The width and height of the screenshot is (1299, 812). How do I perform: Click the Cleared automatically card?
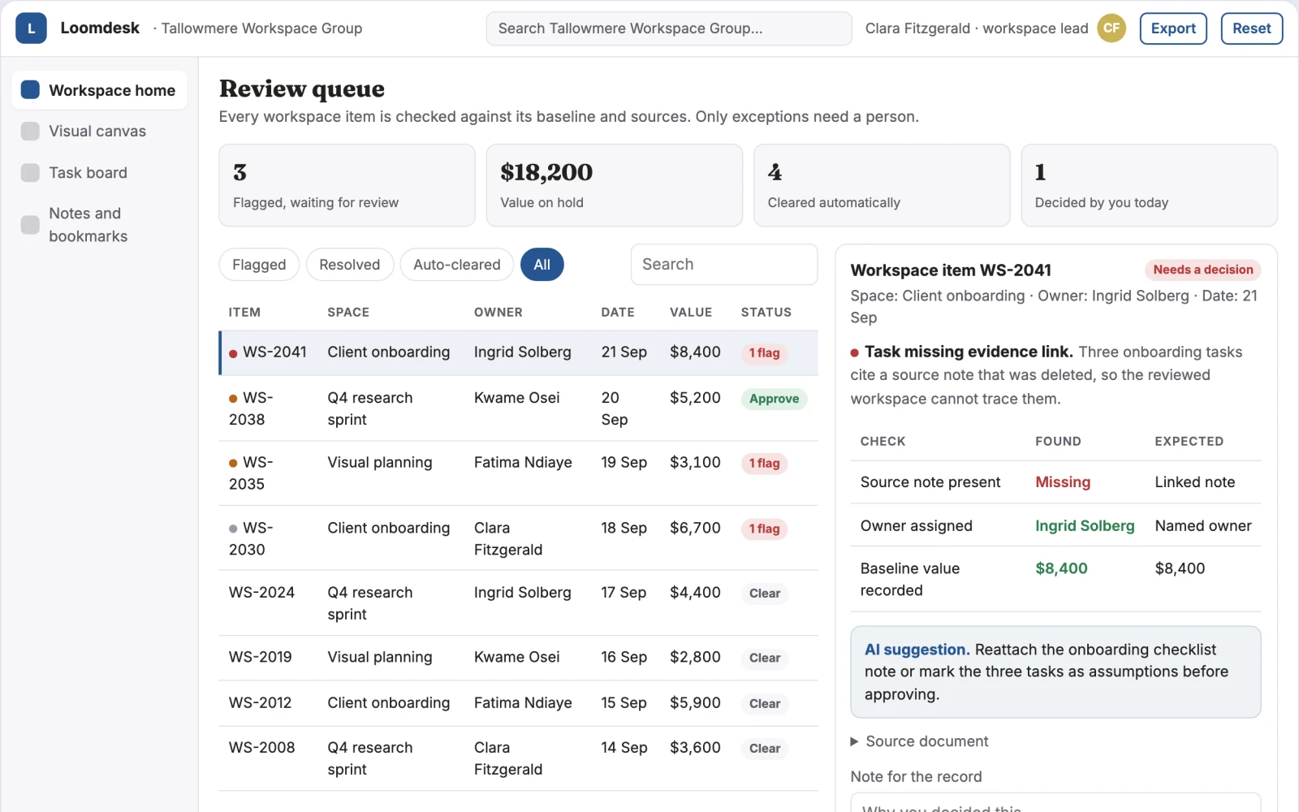[x=882, y=185]
